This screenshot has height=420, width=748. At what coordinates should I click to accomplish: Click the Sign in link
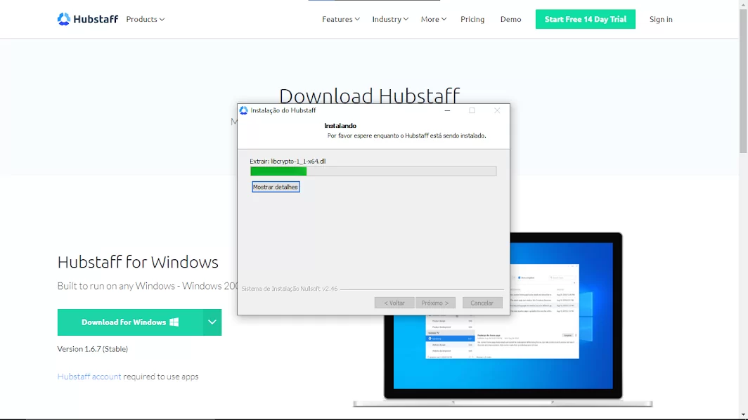coord(661,19)
